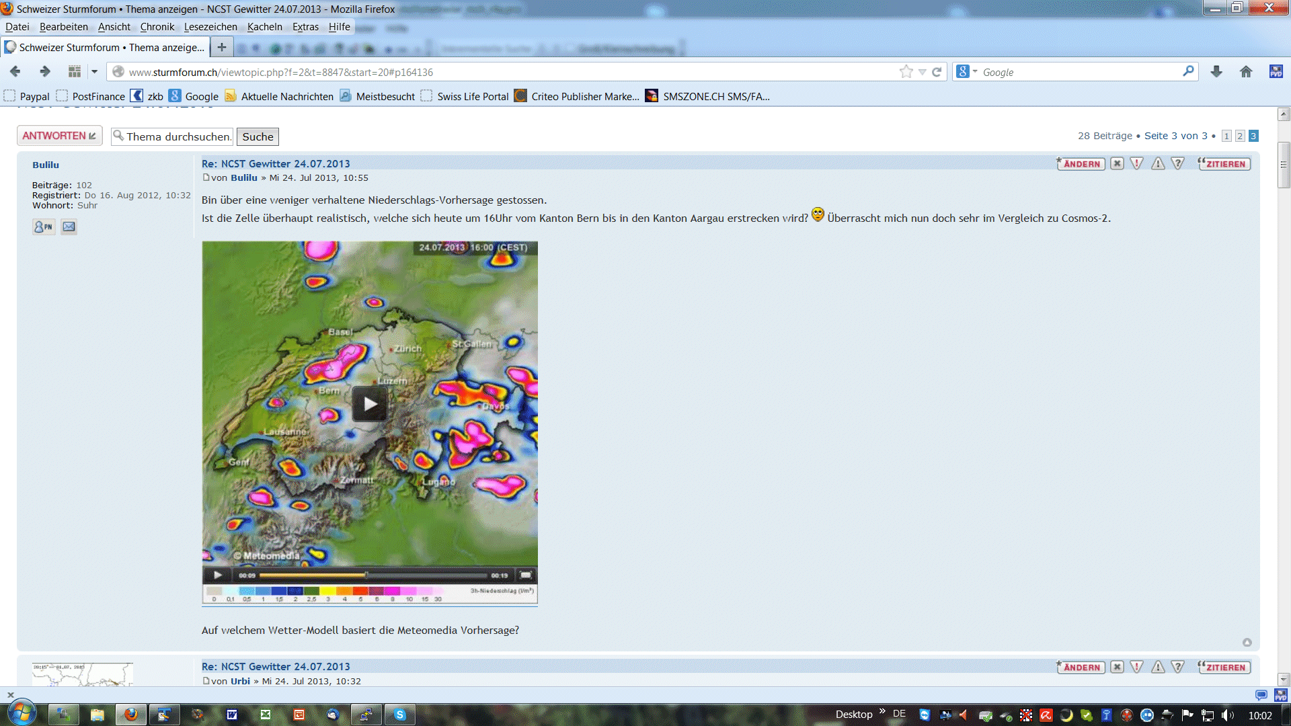This screenshot has width=1291, height=726.
Task: Reload page with the refresh icon
Action: tap(937, 72)
